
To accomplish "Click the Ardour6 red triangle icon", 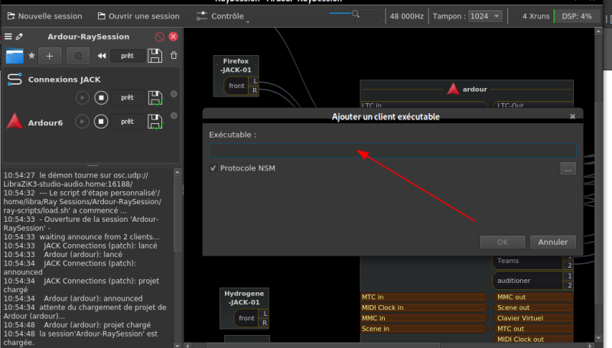I will point(15,122).
